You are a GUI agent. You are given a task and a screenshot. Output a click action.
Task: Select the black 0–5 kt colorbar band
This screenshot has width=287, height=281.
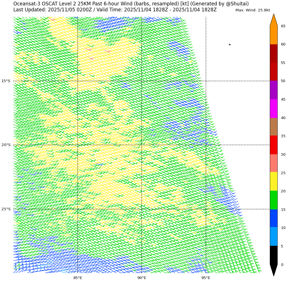click(x=273, y=255)
